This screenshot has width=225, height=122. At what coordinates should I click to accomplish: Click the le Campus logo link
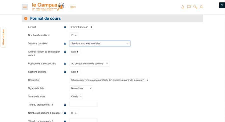(x=48, y=7)
